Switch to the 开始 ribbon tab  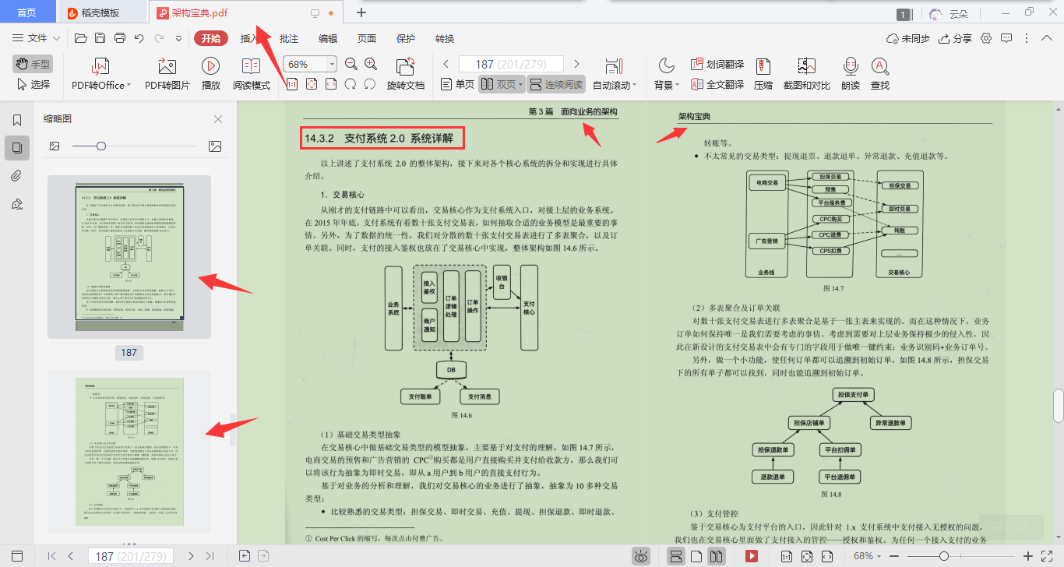click(x=210, y=38)
